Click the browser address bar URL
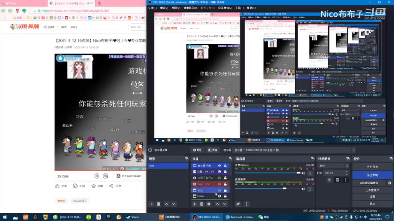The width and height of the screenshot is (394, 221). click(x=75, y=11)
